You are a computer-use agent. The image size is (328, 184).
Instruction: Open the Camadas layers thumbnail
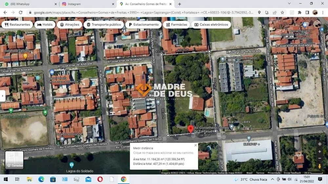pyautogui.click(x=14, y=160)
